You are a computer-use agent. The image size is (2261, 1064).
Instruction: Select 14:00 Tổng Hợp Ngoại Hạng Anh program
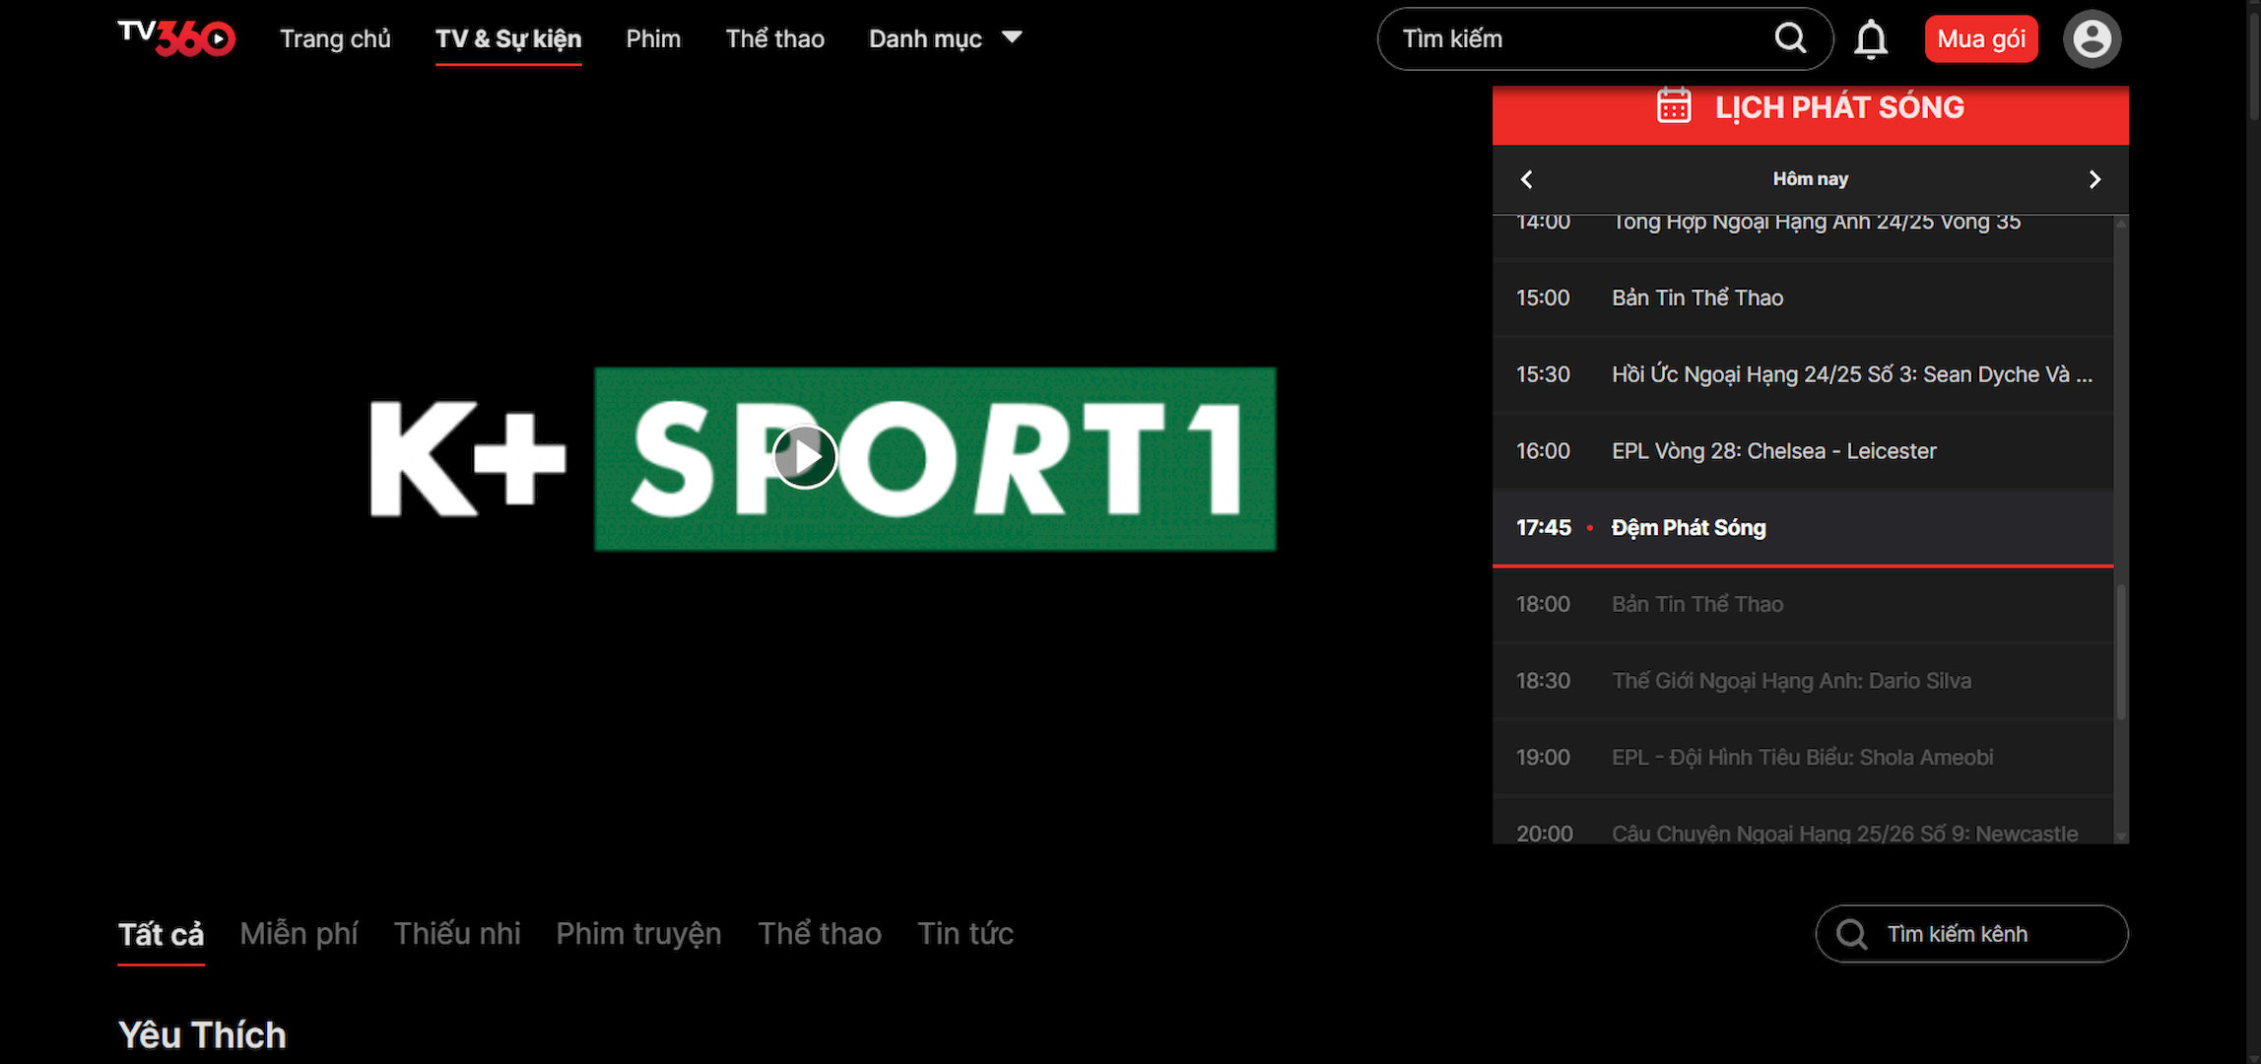[1803, 236]
